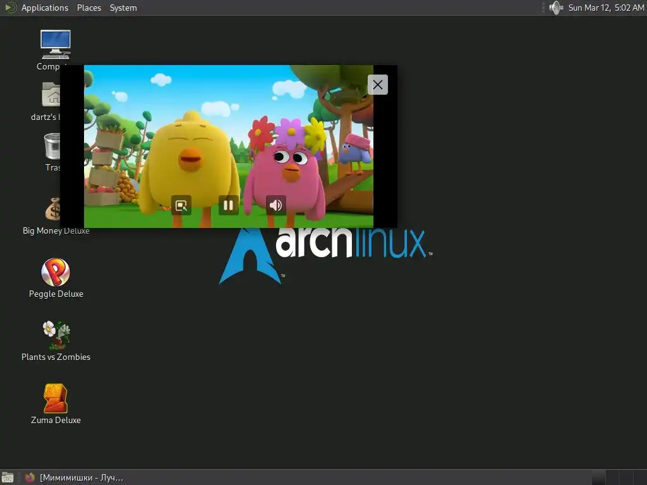Open the Applications menu
The image size is (647, 485).
pyautogui.click(x=45, y=8)
